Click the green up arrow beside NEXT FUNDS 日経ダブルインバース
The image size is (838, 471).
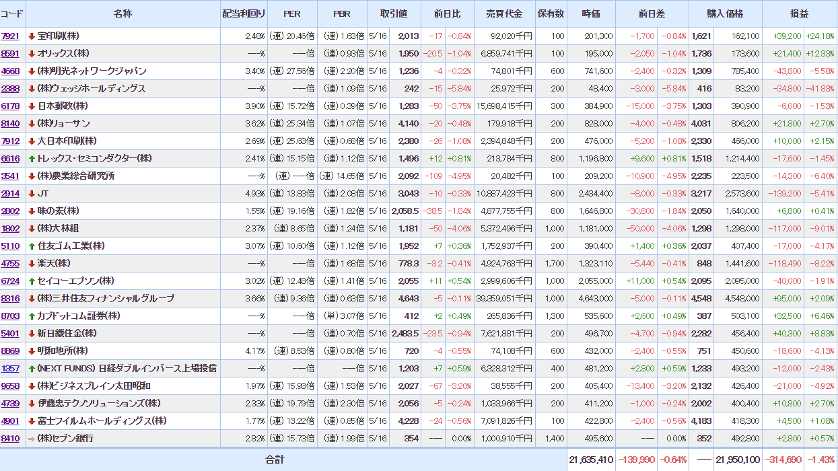[x=32, y=368]
